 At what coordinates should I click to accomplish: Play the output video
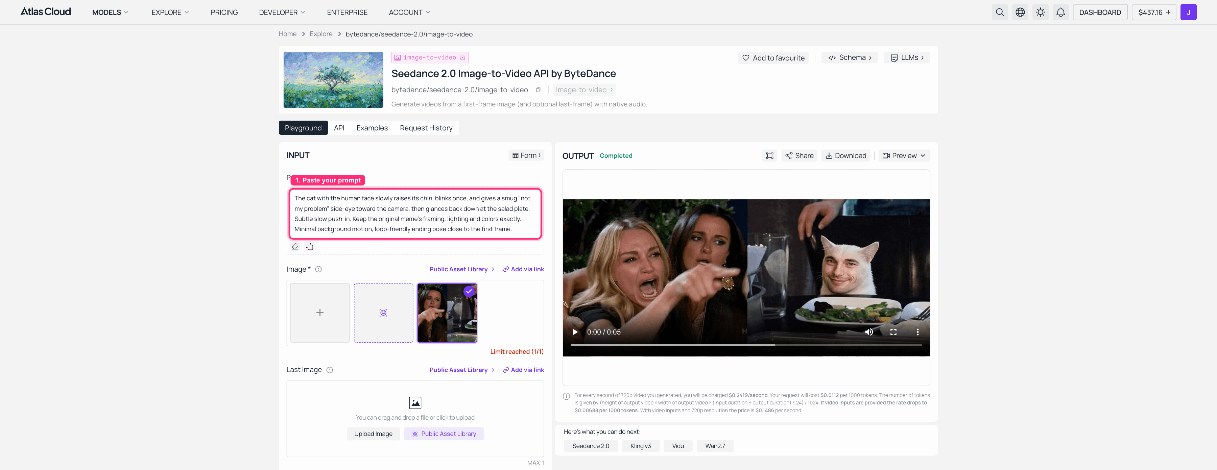[575, 332]
